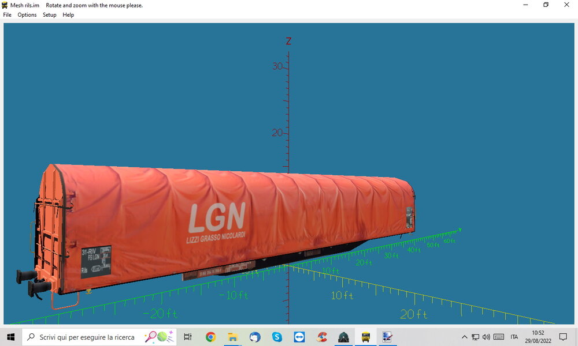Launch Google Chrome from the taskbar
This screenshot has width=578, height=346.
210,337
